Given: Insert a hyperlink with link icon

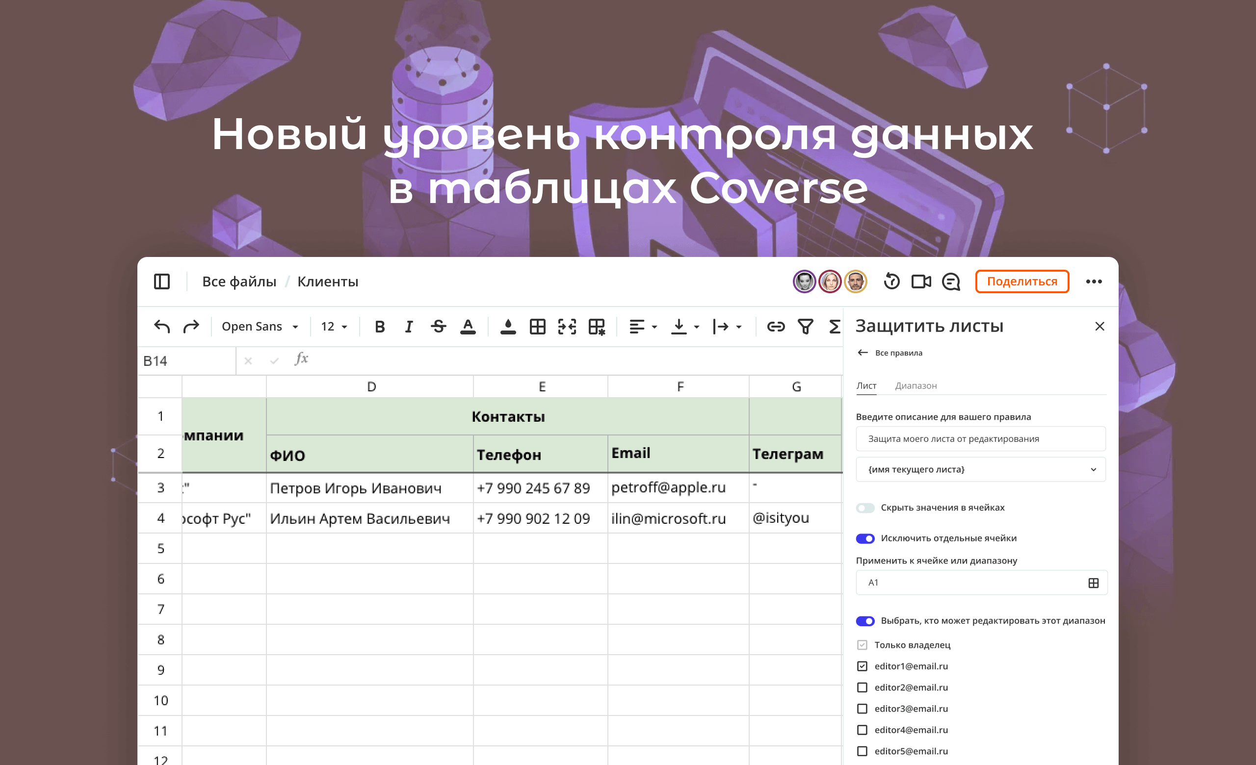Looking at the screenshot, I should click(775, 327).
